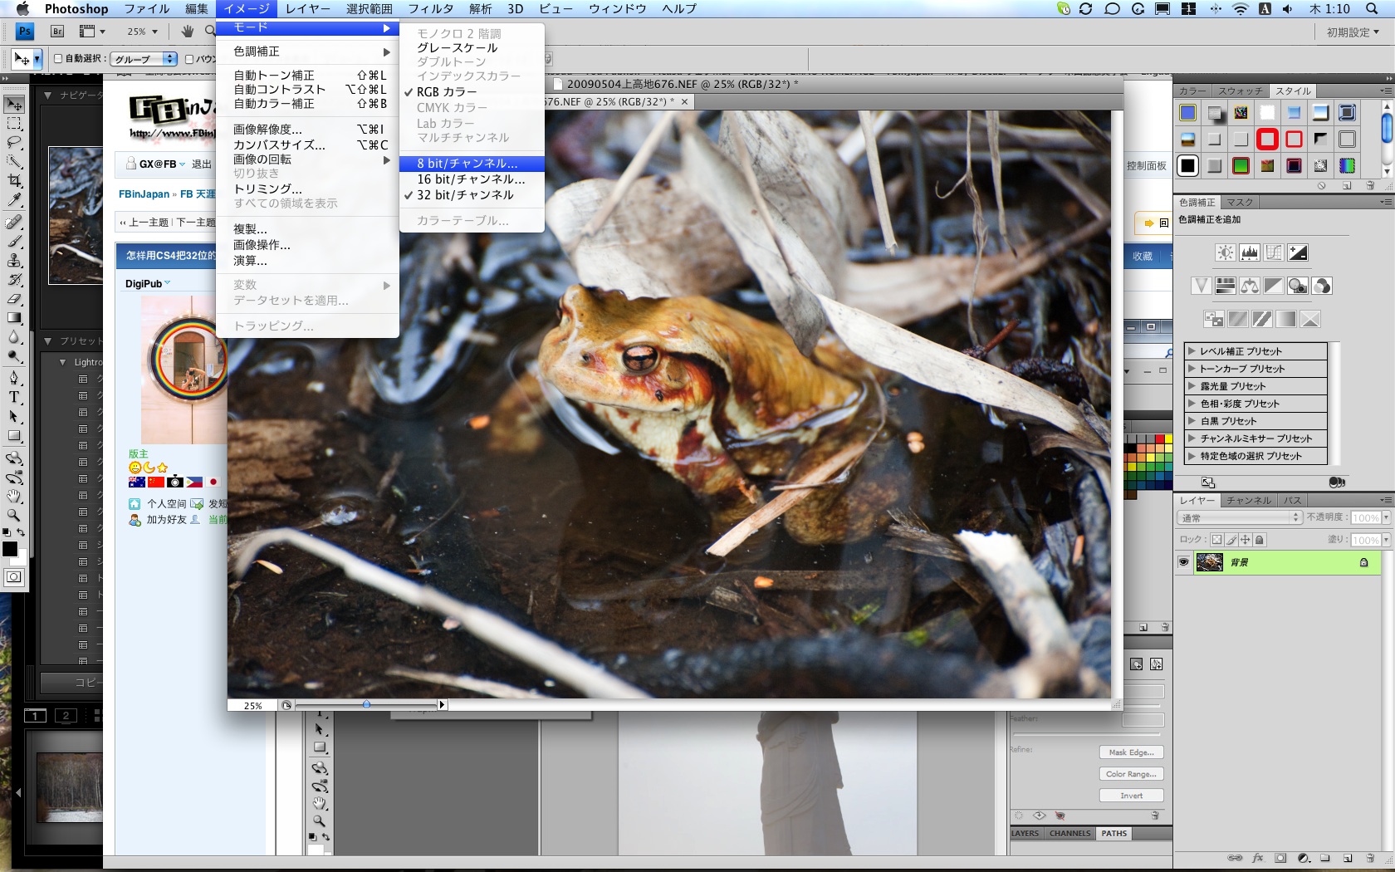Open the 初期設定 workspace dropdown
The width and height of the screenshot is (1395, 872).
click(x=1352, y=32)
